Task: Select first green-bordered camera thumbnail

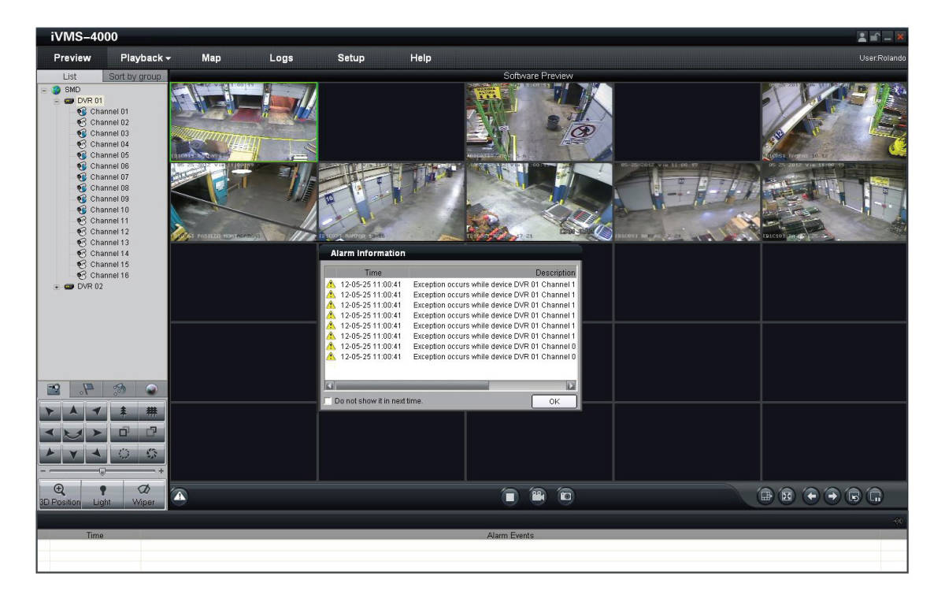Action: point(244,122)
